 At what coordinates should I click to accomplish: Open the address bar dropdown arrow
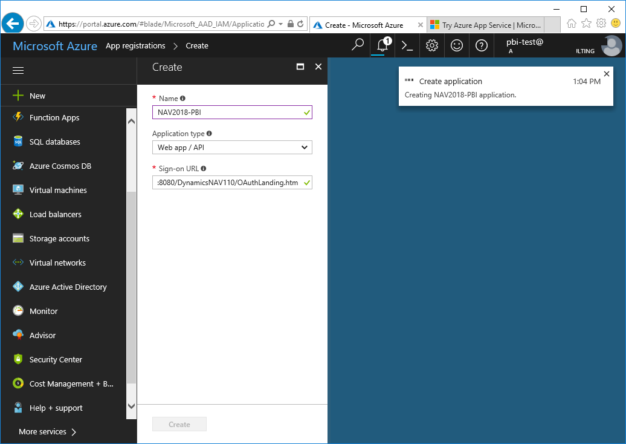[280, 24]
